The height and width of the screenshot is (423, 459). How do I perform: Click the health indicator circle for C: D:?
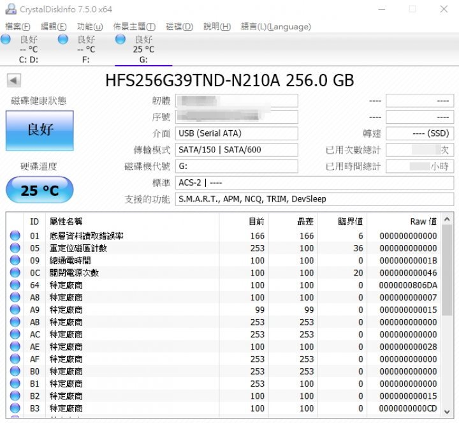click(6, 39)
